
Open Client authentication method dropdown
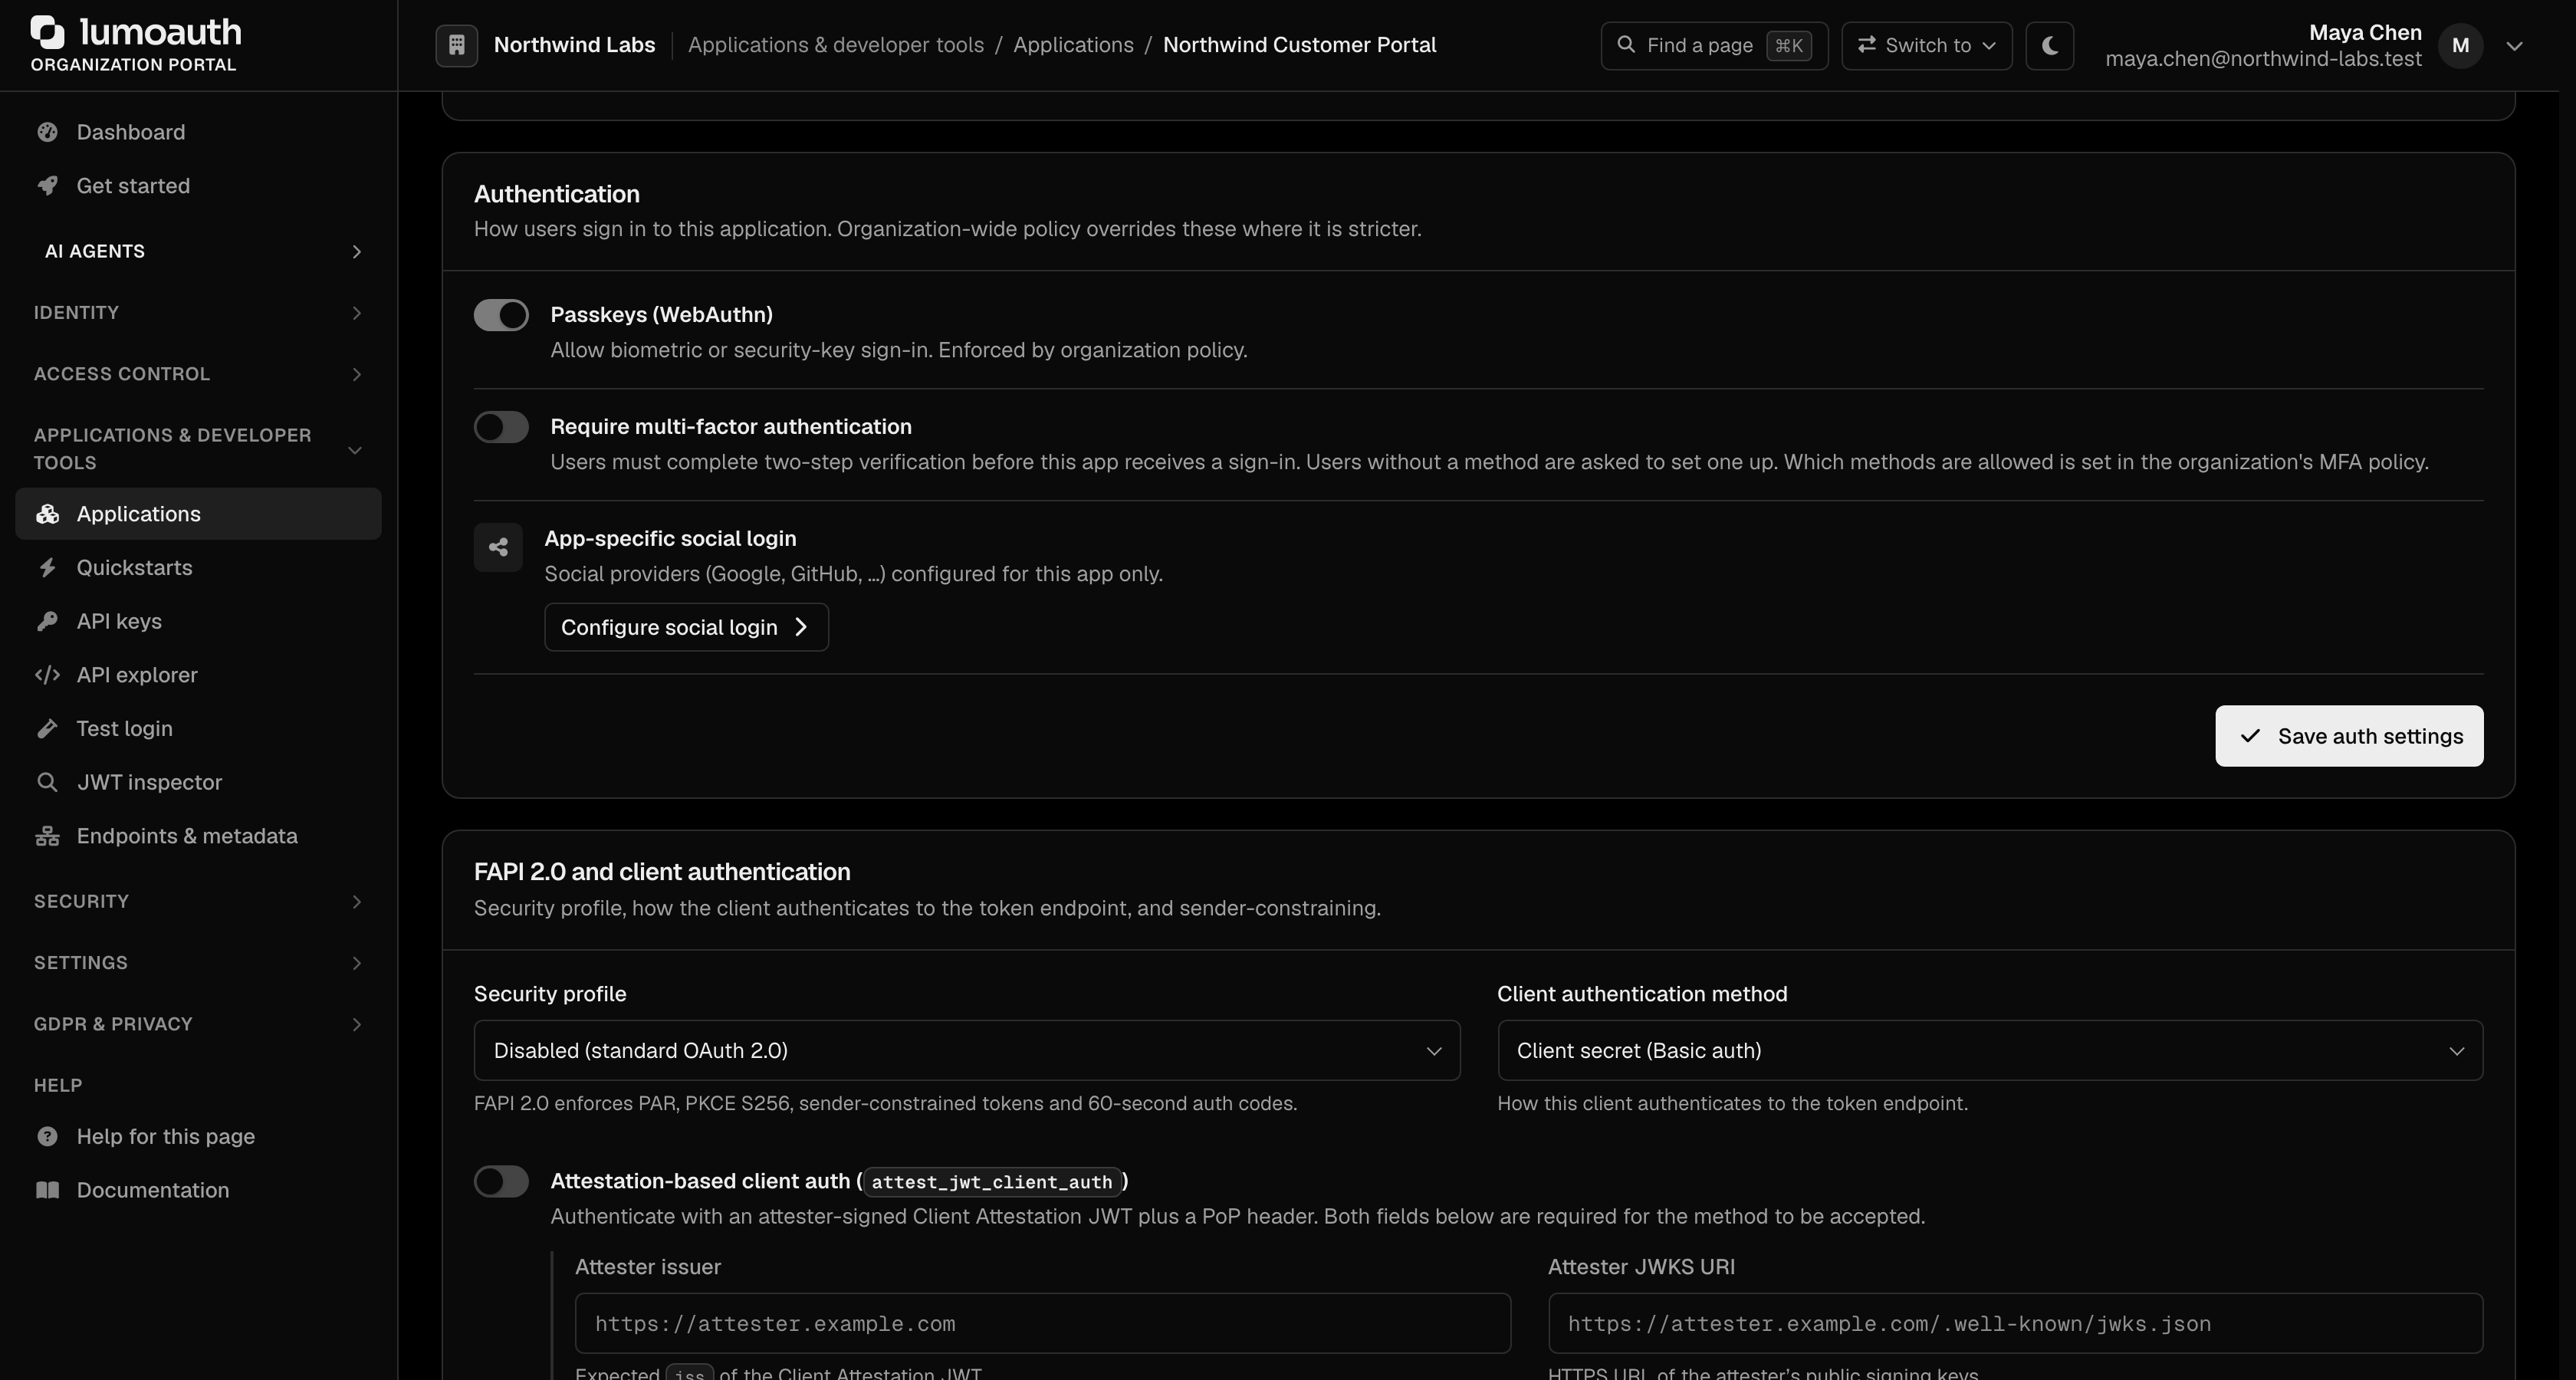pos(1990,1050)
